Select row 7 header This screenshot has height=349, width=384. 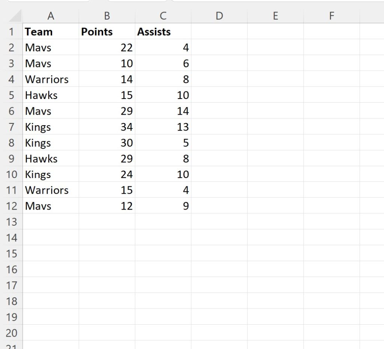pyautogui.click(x=12, y=127)
